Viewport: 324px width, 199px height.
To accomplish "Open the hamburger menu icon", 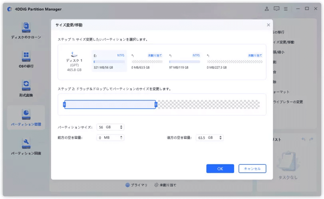I will tap(286, 9).
